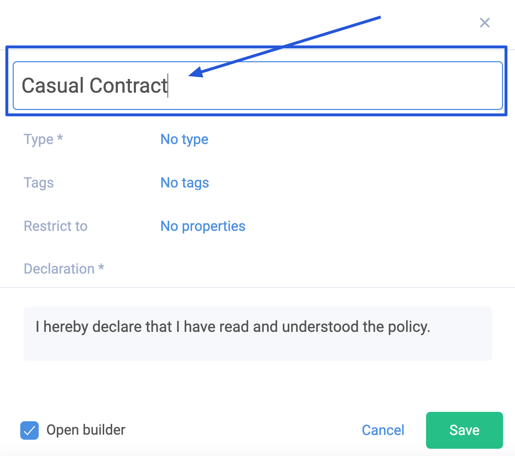Click the Restrict to label
Screen dimensions: 515x456
pyautogui.click(x=55, y=226)
